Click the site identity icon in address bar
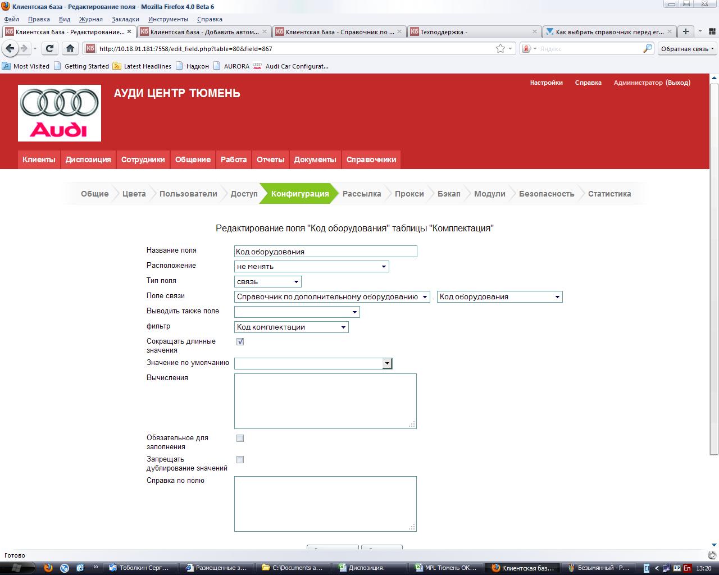The image size is (719, 575). pos(90,48)
